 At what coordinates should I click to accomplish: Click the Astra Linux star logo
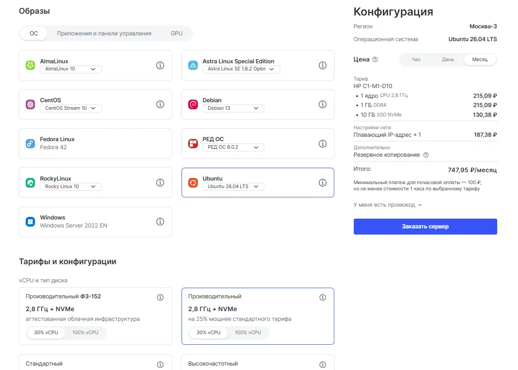tap(193, 66)
